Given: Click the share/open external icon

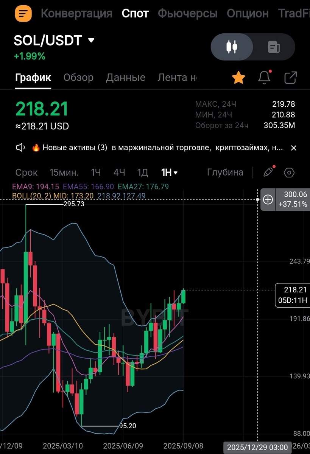Looking at the screenshot, I should pos(290,78).
